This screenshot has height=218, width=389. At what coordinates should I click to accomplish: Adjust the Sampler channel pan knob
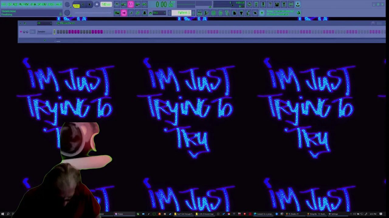tap(24, 31)
